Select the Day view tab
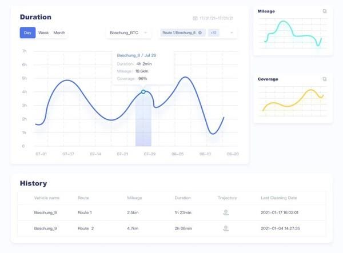Viewport: 343px width, 253px height. [27, 33]
